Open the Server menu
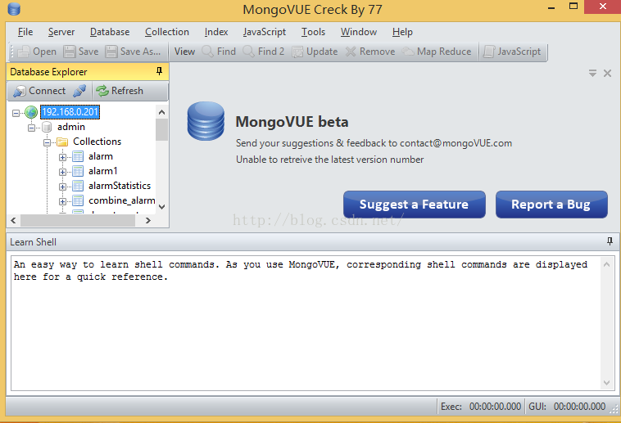Viewport: 621px width, 423px height. pos(61,32)
